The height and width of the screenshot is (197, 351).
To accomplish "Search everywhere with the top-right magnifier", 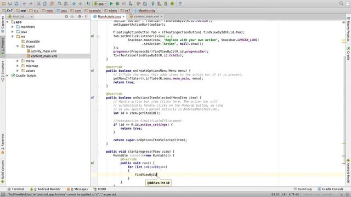I will [341, 3].
